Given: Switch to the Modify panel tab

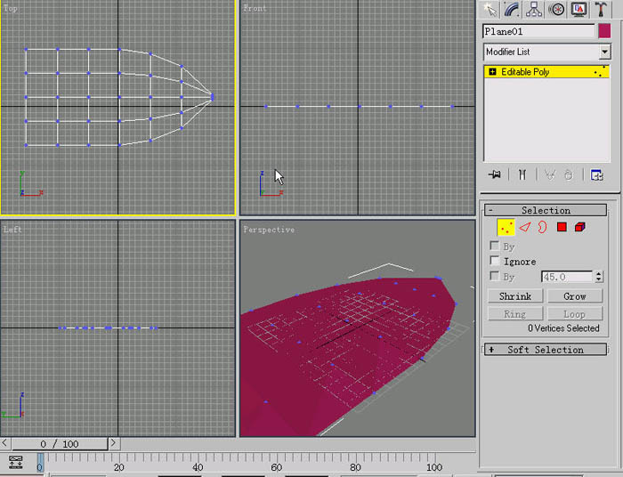Looking at the screenshot, I should tap(512, 10).
